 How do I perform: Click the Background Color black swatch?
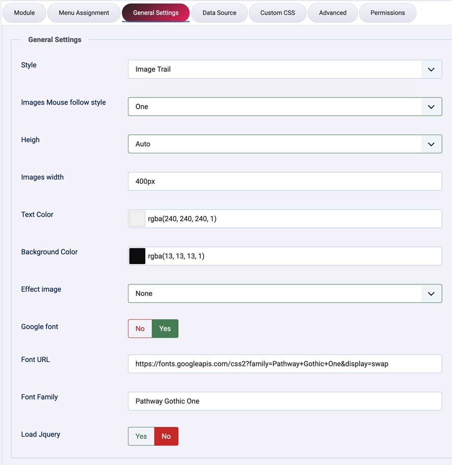[136, 256]
